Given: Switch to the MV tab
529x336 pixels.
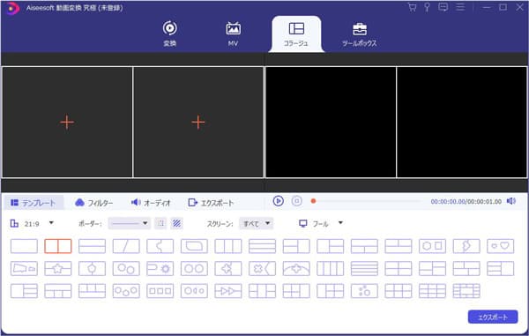Looking at the screenshot, I should 233,34.
